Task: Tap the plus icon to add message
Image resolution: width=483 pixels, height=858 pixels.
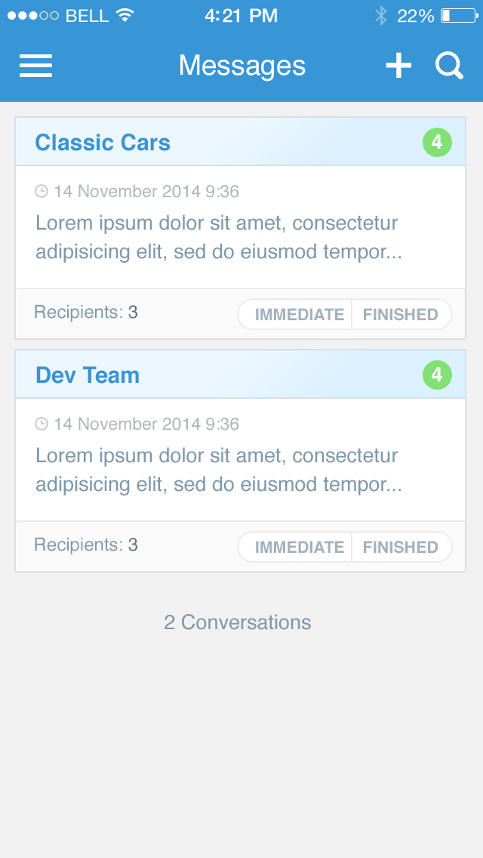Action: [398, 66]
